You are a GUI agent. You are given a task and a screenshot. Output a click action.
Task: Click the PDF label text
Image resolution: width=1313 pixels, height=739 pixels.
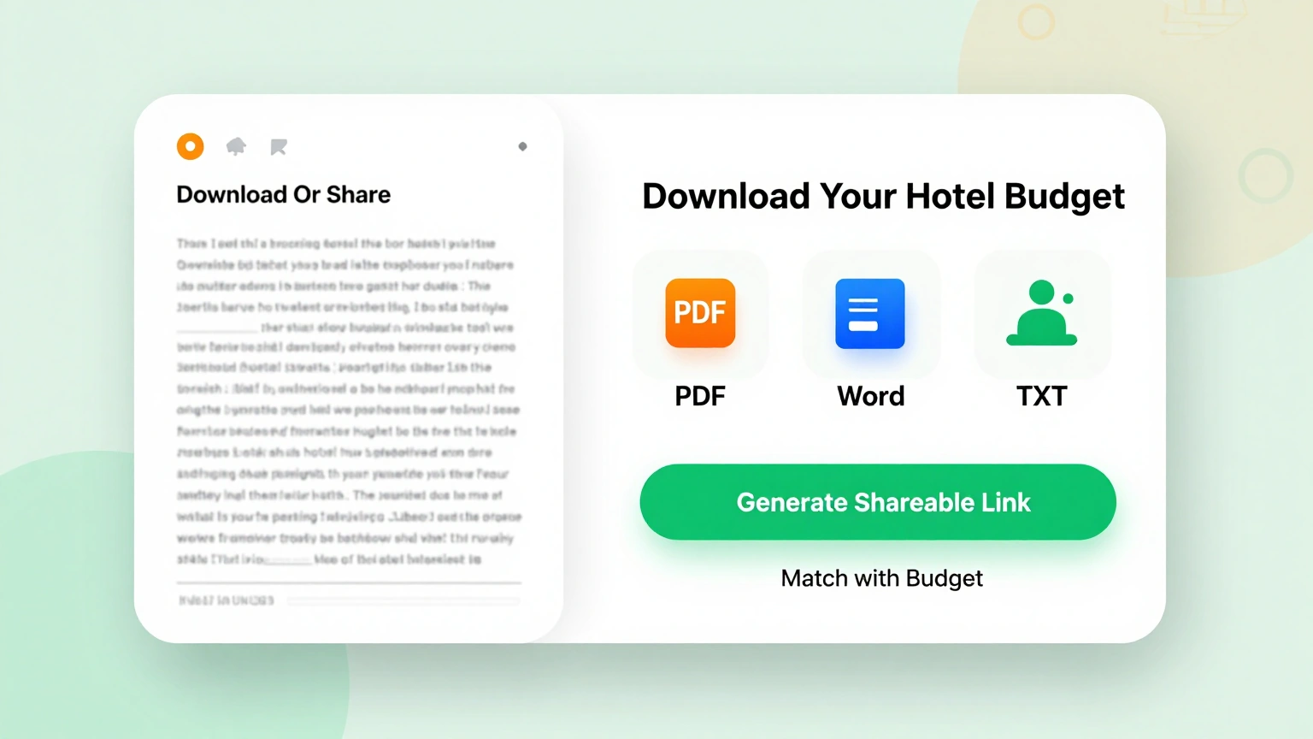[700, 396]
